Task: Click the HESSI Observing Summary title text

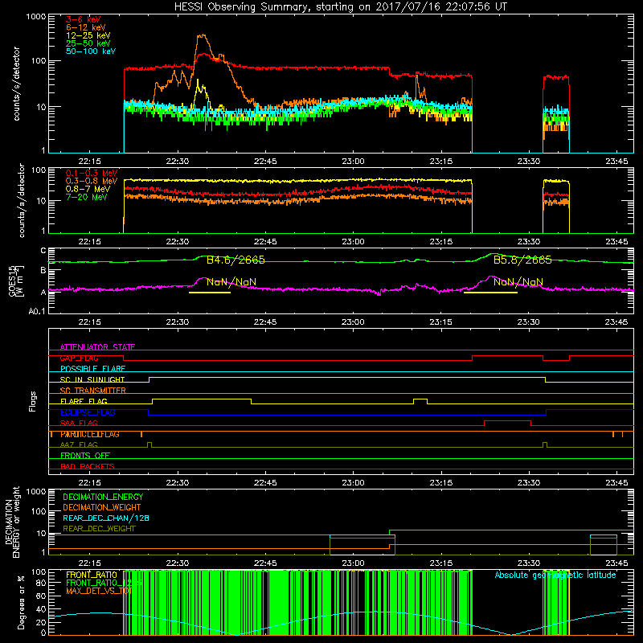Action: point(341,7)
